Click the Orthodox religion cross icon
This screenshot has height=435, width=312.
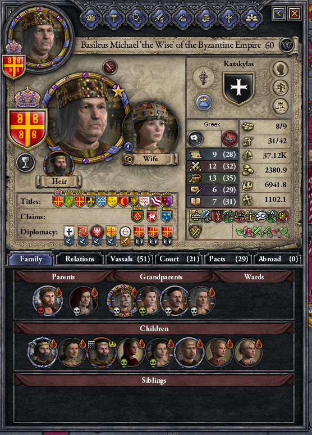pos(204,77)
